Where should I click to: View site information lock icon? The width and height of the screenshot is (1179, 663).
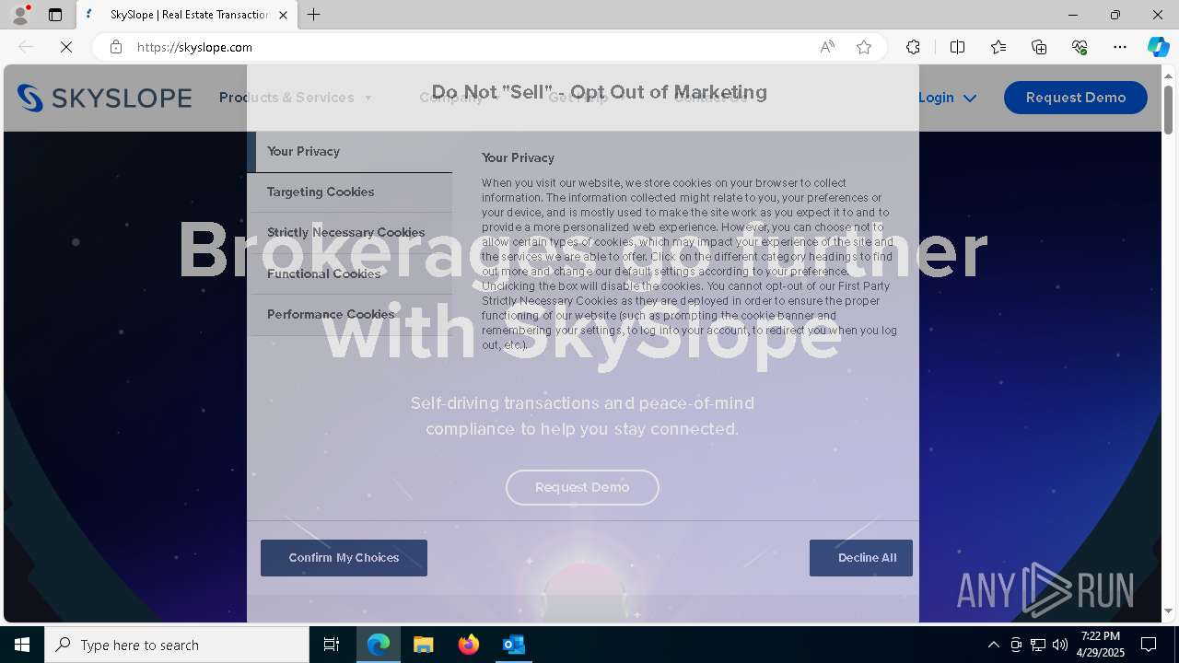(116, 47)
